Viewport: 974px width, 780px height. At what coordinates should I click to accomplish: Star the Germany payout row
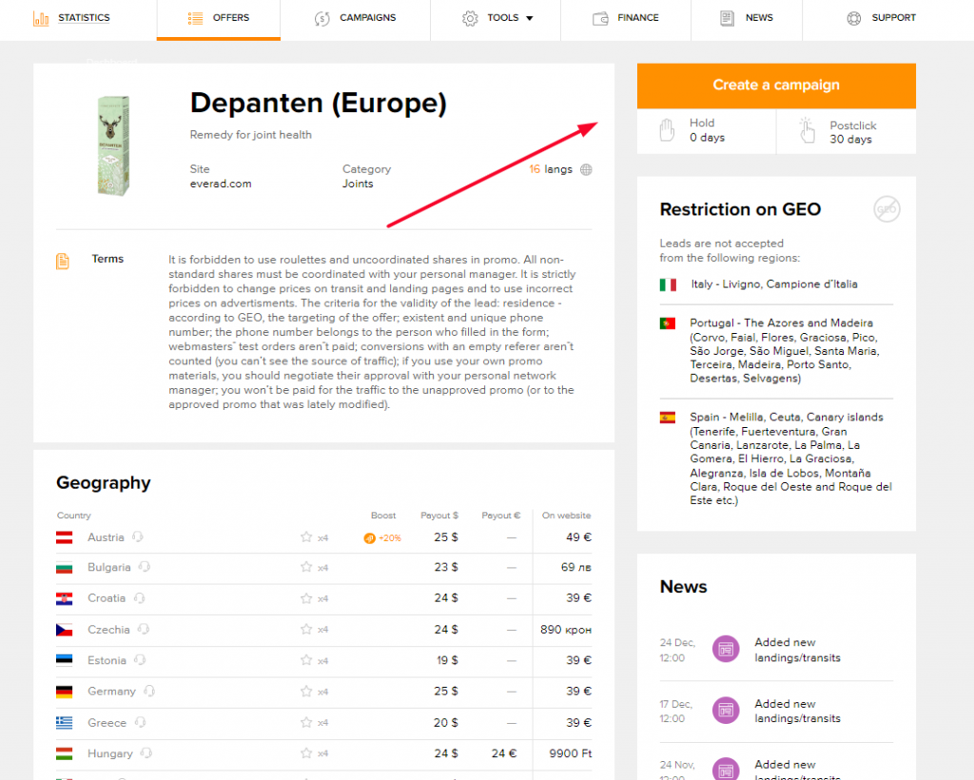304,692
